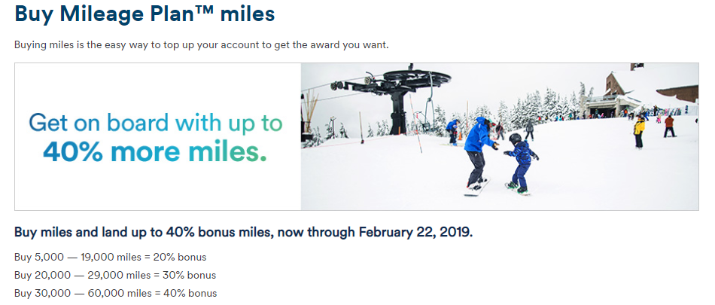Click the "Buy Mileage Plan™ miles" heading
Viewport: 715px width, 305px height.
145,14
